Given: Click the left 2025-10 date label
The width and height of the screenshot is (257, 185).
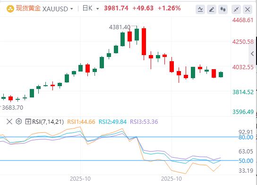Looking at the screenshot, I should tap(80, 179).
